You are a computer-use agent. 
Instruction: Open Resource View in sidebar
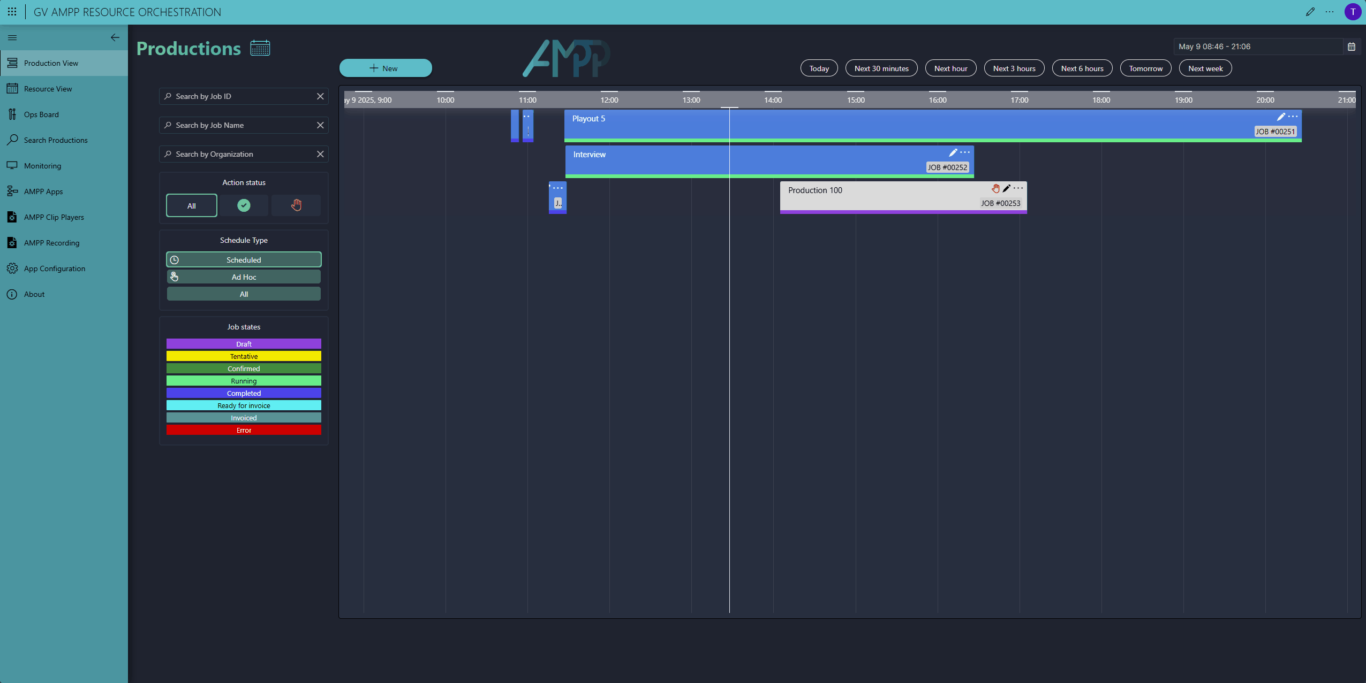(x=64, y=89)
